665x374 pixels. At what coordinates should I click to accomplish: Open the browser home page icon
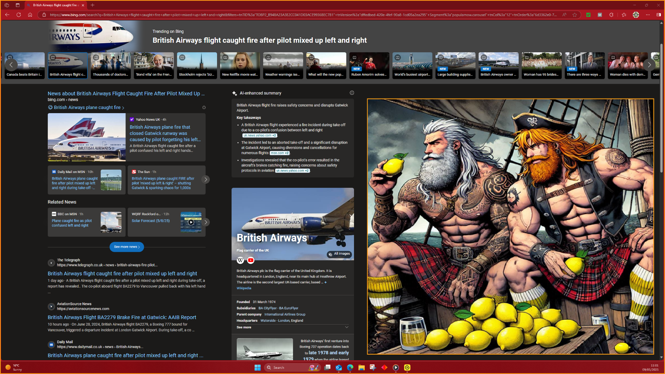(x=30, y=15)
